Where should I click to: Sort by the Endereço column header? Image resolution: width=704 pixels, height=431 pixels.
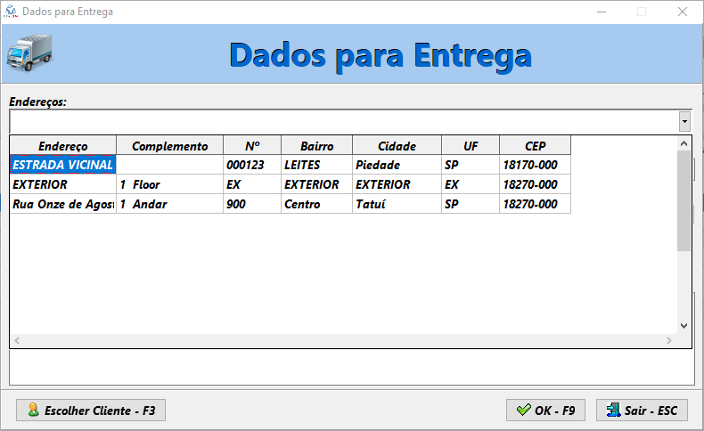pyautogui.click(x=62, y=146)
